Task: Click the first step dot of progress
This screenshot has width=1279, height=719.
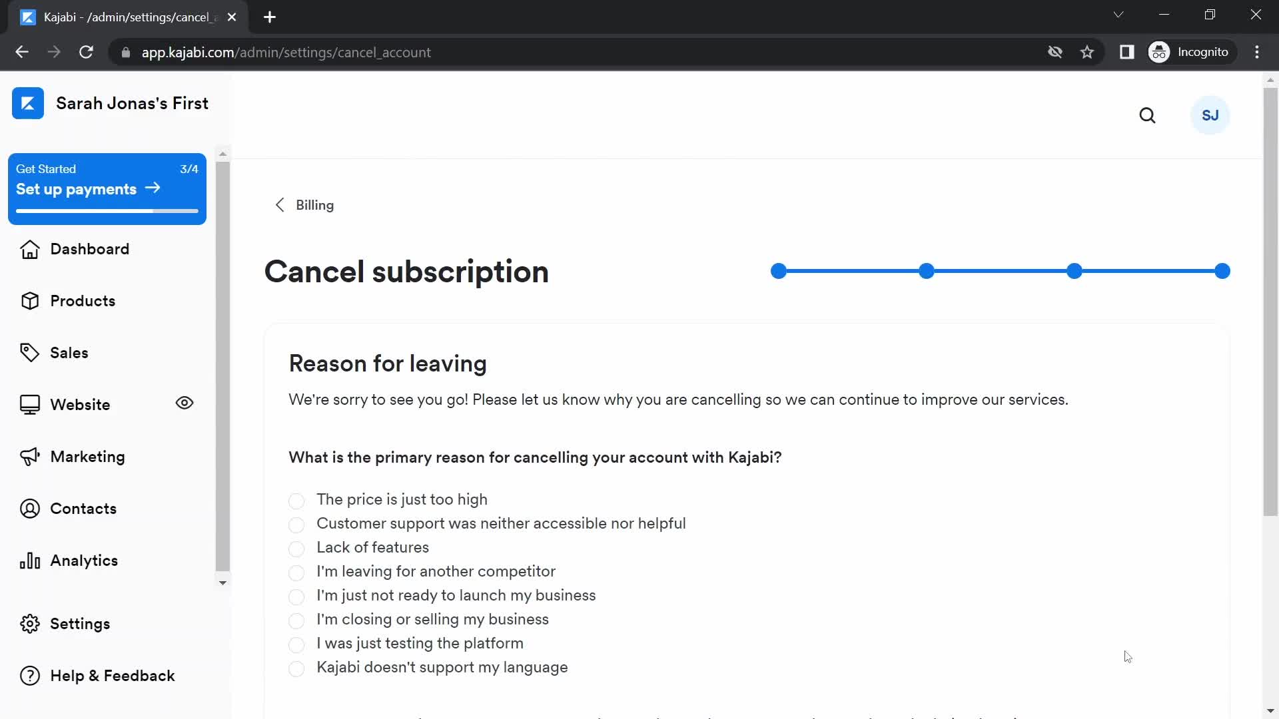Action: click(x=778, y=271)
